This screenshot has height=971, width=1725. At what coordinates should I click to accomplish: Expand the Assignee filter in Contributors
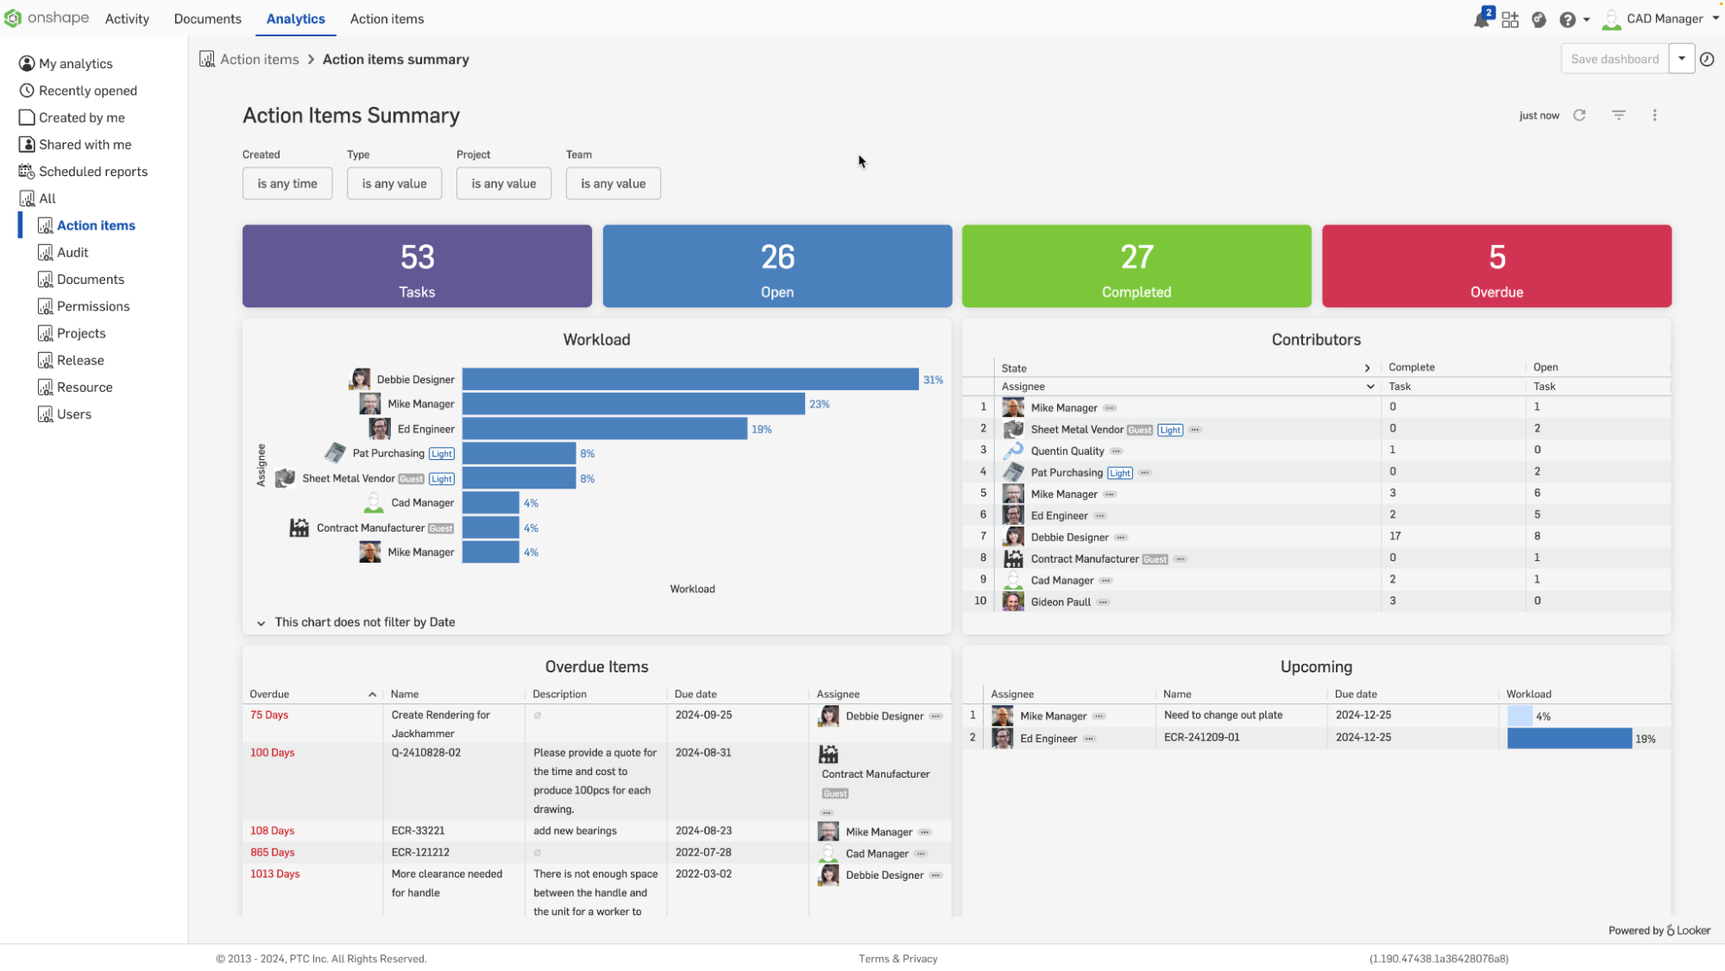[1369, 385]
